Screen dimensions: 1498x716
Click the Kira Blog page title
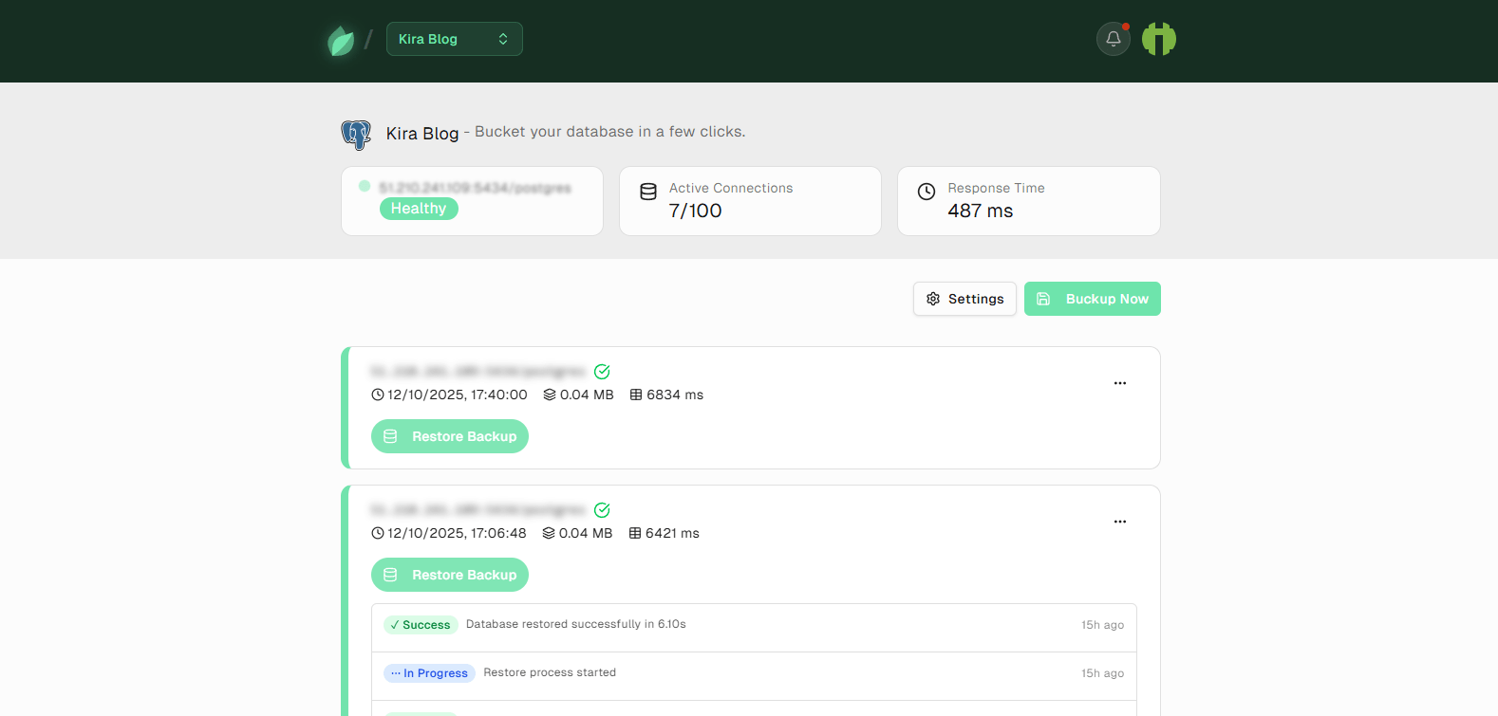[x=422, y=134]
